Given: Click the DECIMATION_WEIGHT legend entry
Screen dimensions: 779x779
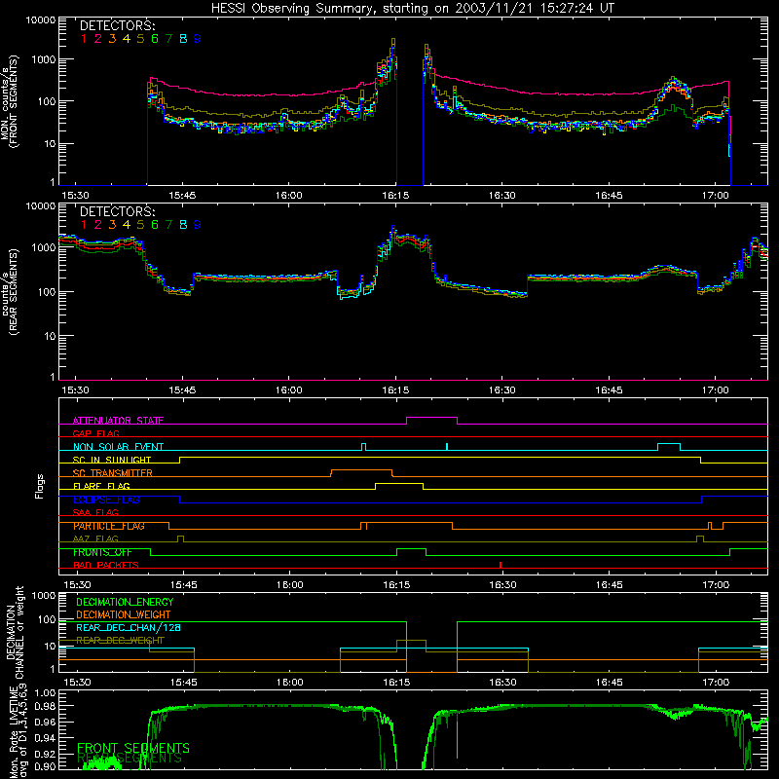Looking at the screenshot, I should [x=124, y=615].
